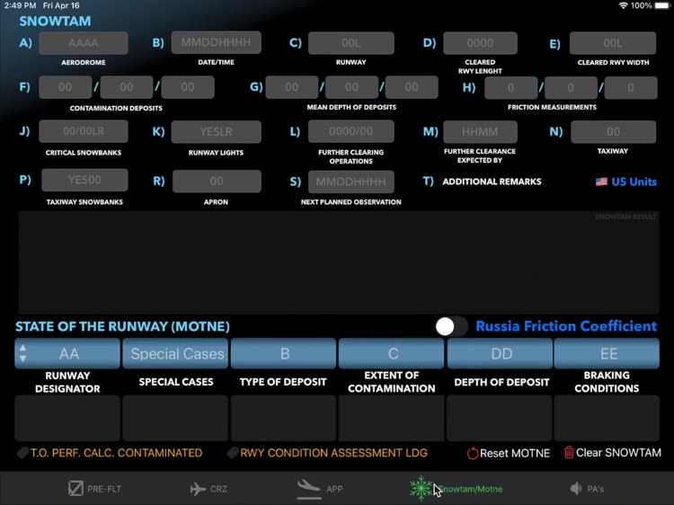The height and width of the screenshot is (505, 674).
Task: Open the AA runway designator picker
Action: point(67,353)
